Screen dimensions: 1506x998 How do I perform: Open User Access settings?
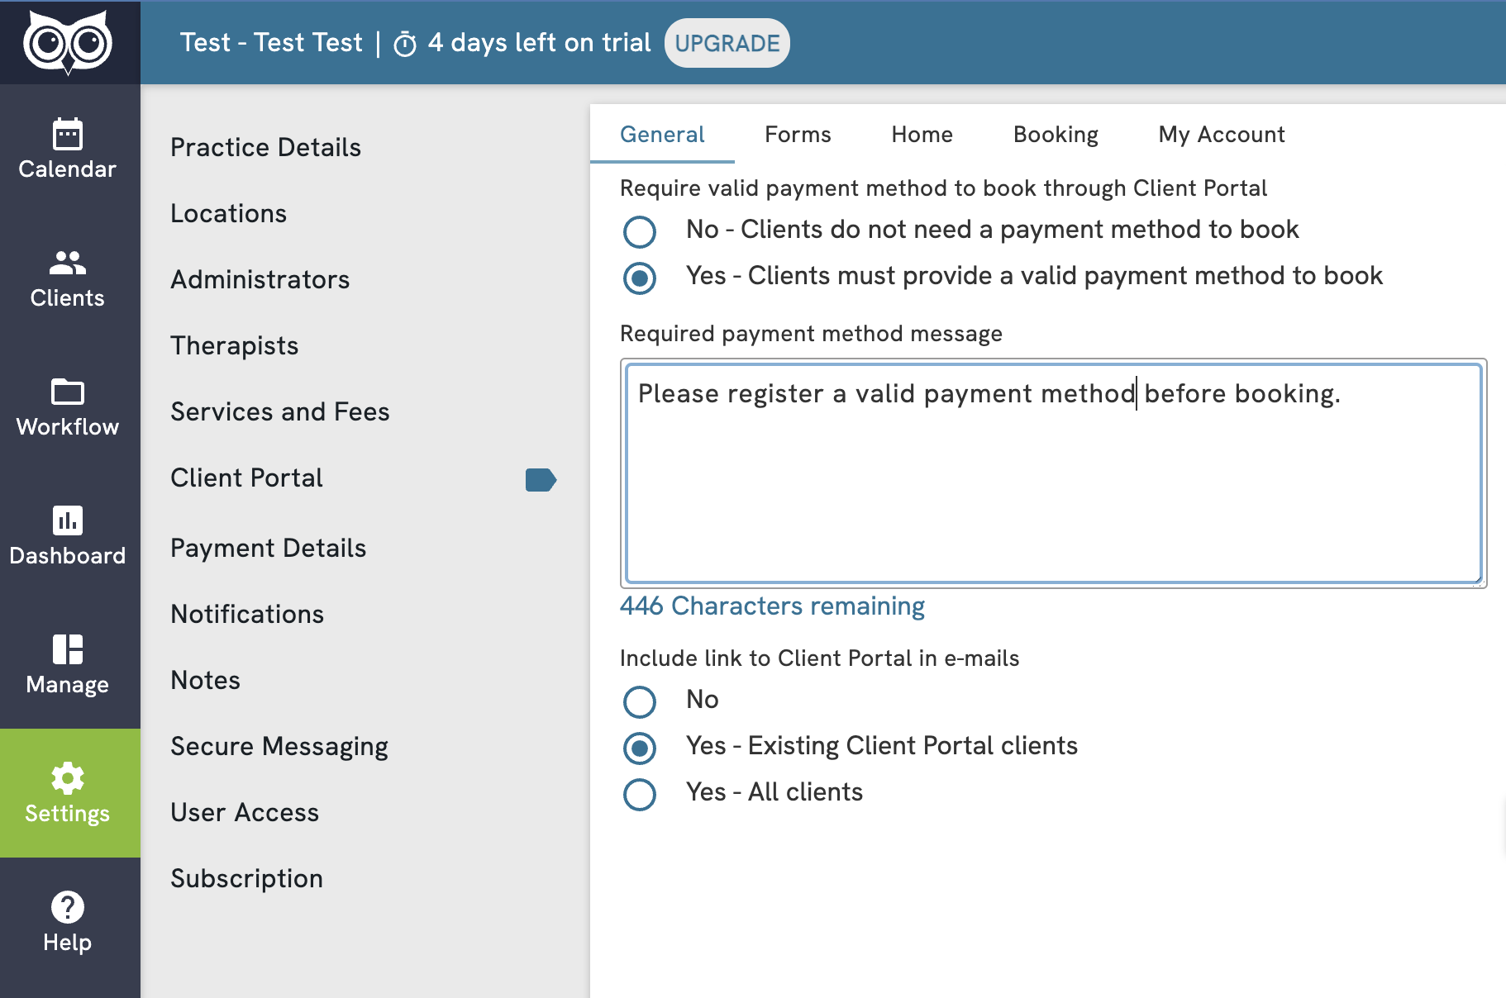pos(244,812)
